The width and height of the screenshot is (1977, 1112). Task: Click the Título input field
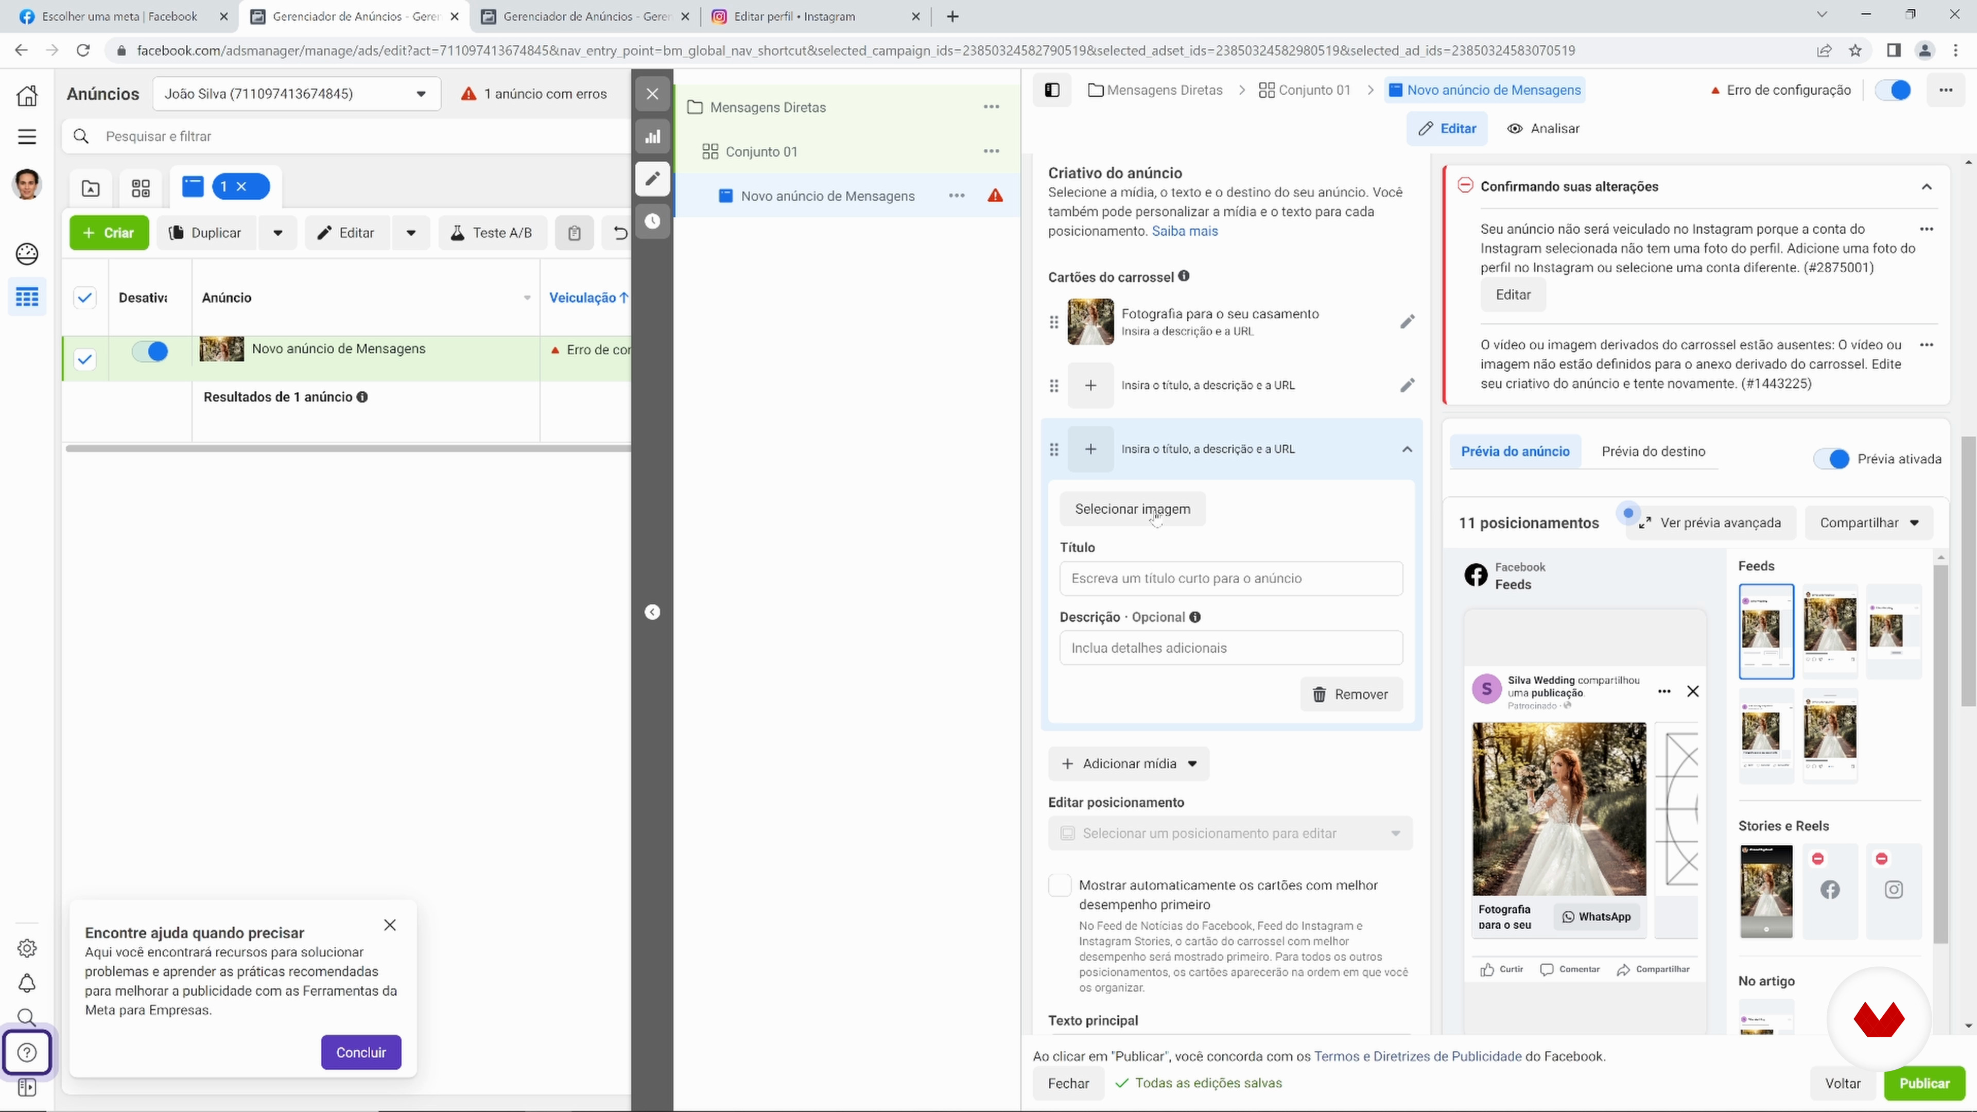(1231, 579)
